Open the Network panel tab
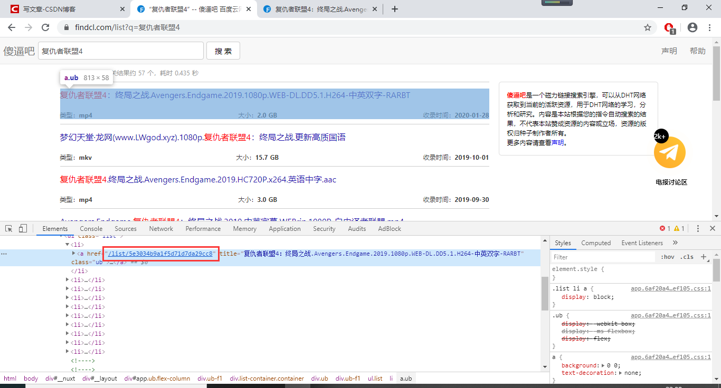This screenshot has width=721, height=388. (161, 229)
